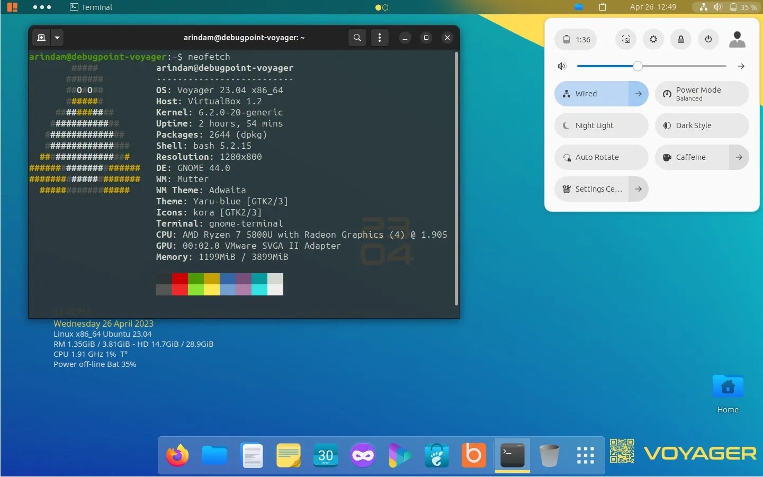
Task: Lock the screen with the padlock icon
Action: tap(680, 39)
